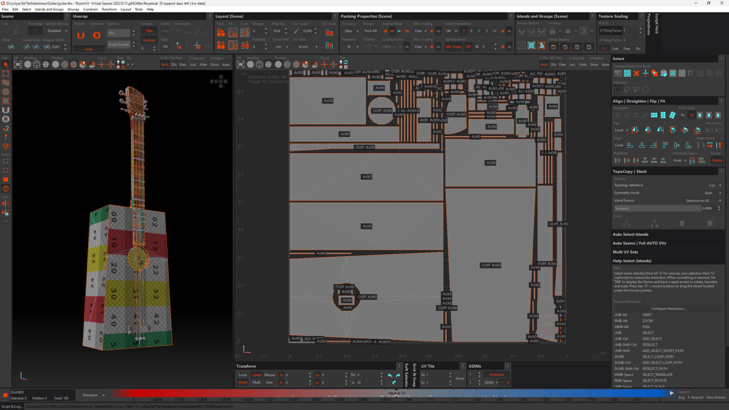
Task: Click the Link button in Texture Scaling
Action: (x=615, y=49)
